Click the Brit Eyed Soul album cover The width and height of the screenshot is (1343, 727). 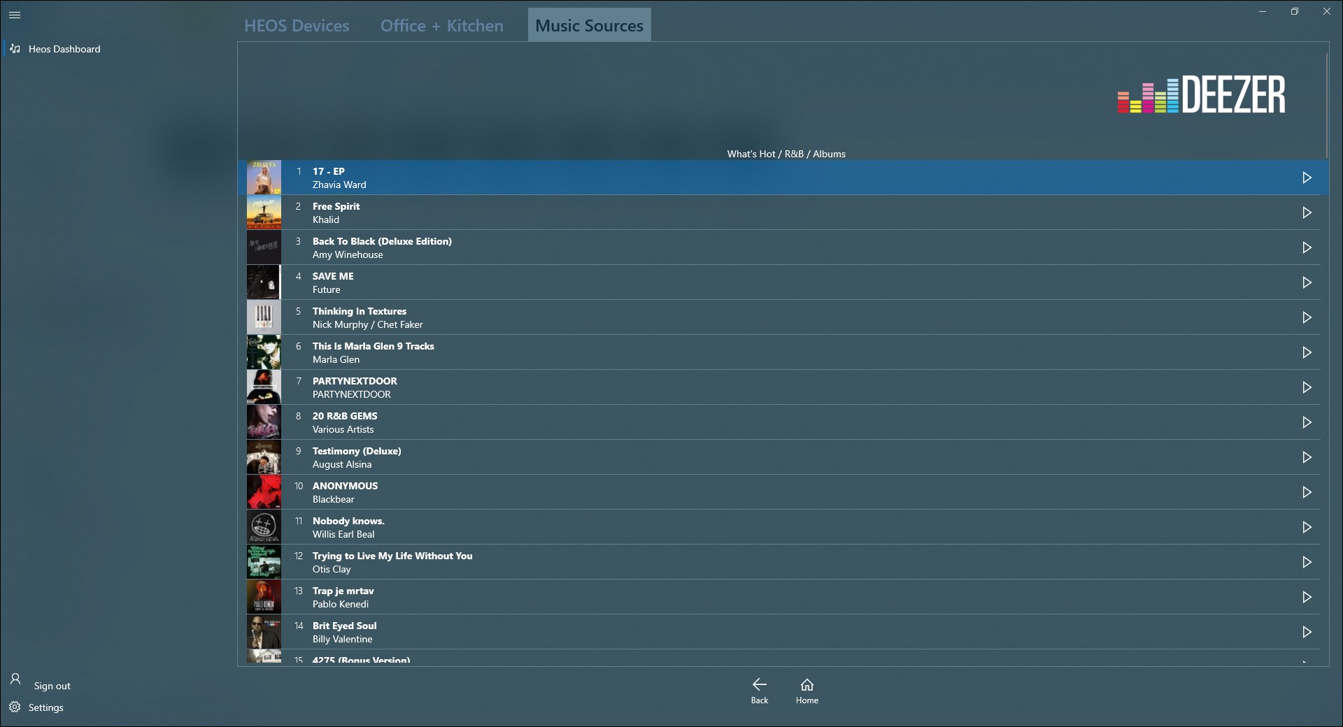click(264, 632)
